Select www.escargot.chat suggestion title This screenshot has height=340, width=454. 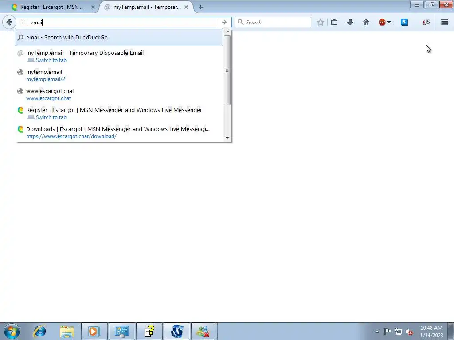point(50,91)
